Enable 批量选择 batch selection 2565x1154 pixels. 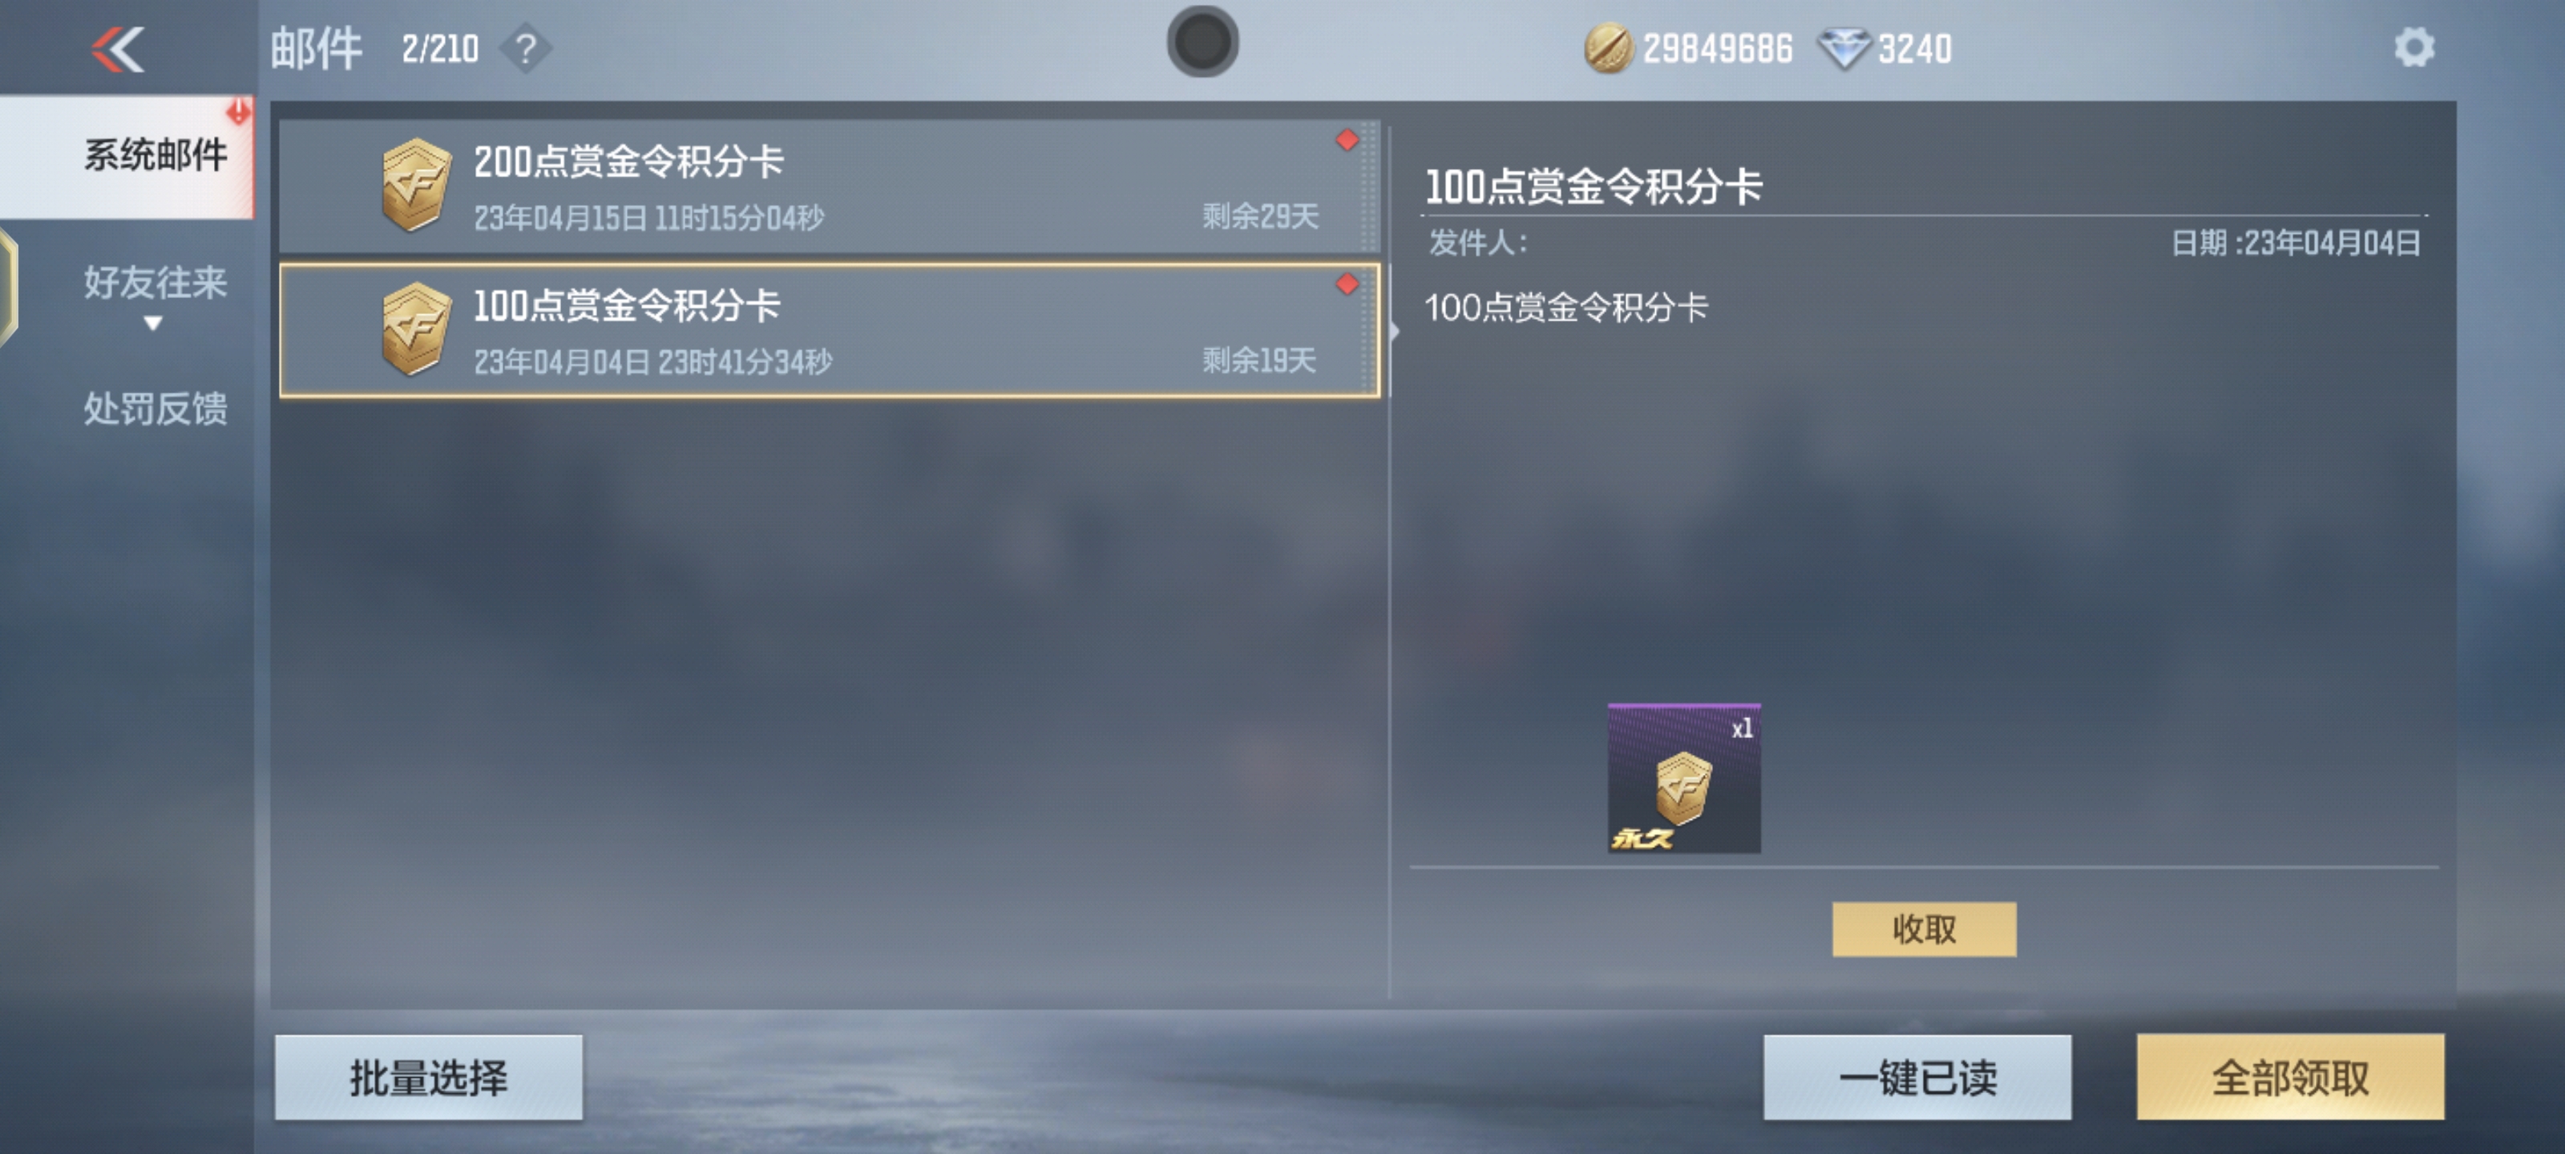click(428, 1076)
